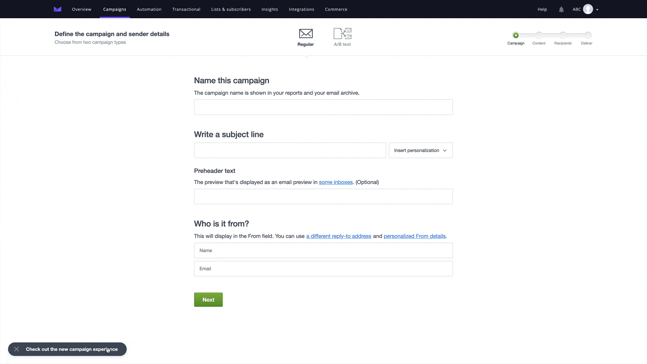
Task: Open the notifications bell
Action: click(561, 9)
